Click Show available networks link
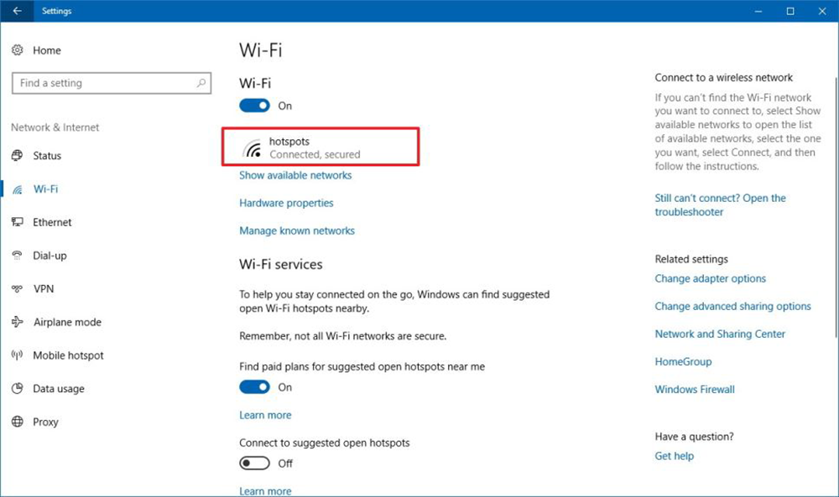 295,175
